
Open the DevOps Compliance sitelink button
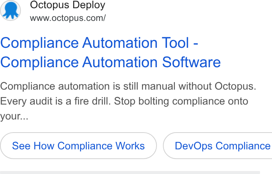(x=217, y=146)
